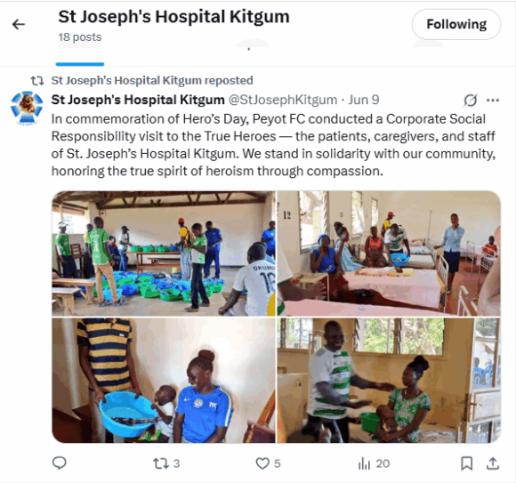Open photo of green and blue basins on floor
The image size is (516, 483).
point(164,254)
